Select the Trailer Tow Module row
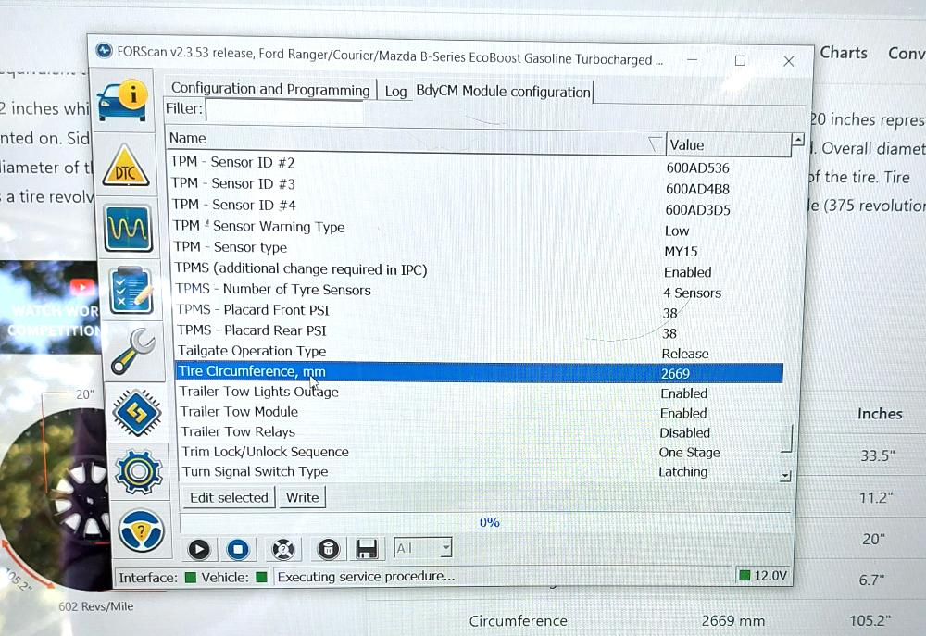Screen dimensions: 926x636 pos(481,412)
